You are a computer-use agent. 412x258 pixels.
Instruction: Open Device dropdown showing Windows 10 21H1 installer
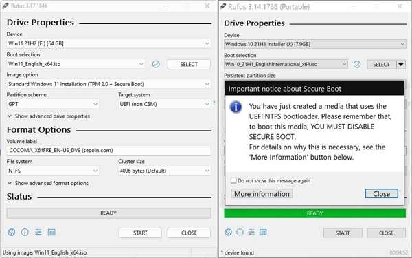pos(314,44)
